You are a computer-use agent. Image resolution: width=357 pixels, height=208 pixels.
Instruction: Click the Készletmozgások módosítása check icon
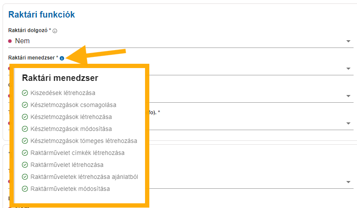click(x=25, y=129)
